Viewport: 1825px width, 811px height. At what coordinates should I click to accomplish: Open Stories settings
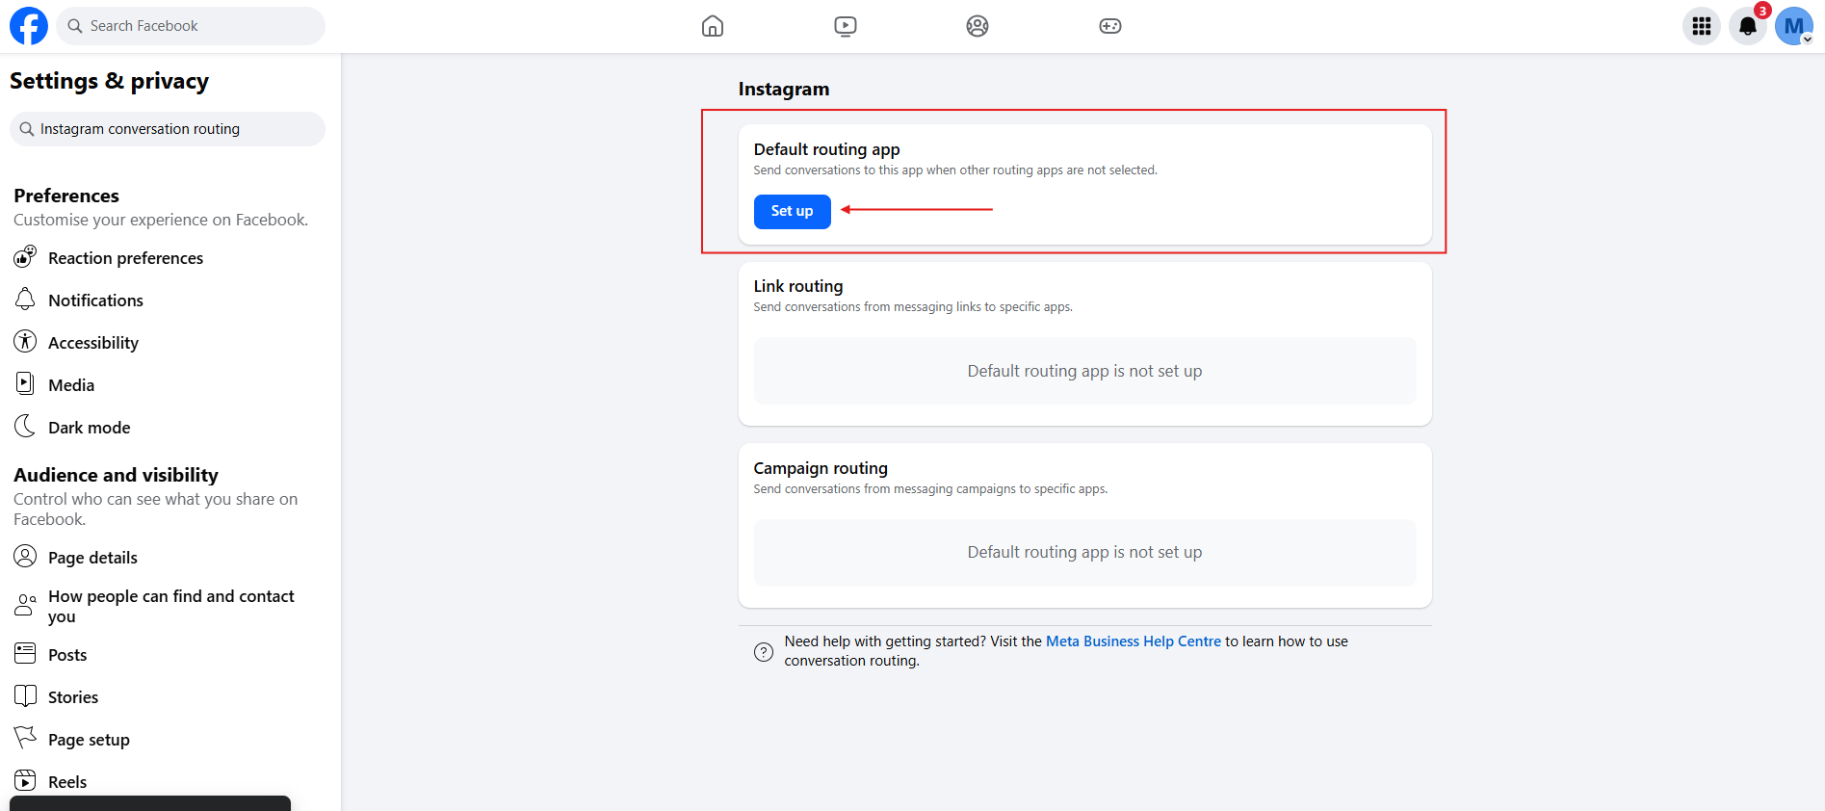click(x=73, y=697)
